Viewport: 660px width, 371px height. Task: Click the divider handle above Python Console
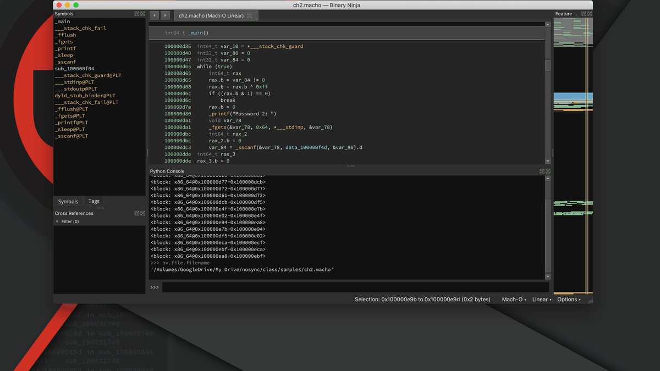coord(350,165)
